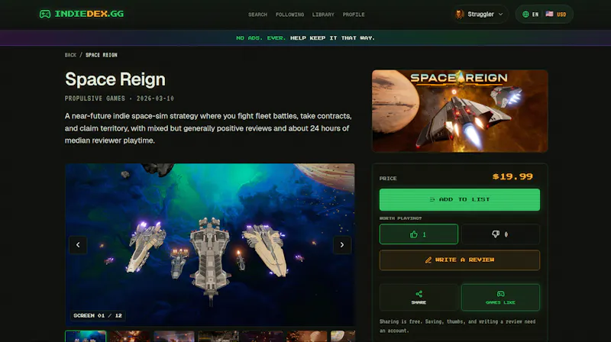Click the globe language icon
Viewport: 611px width, 342px height.
(525, 14)
